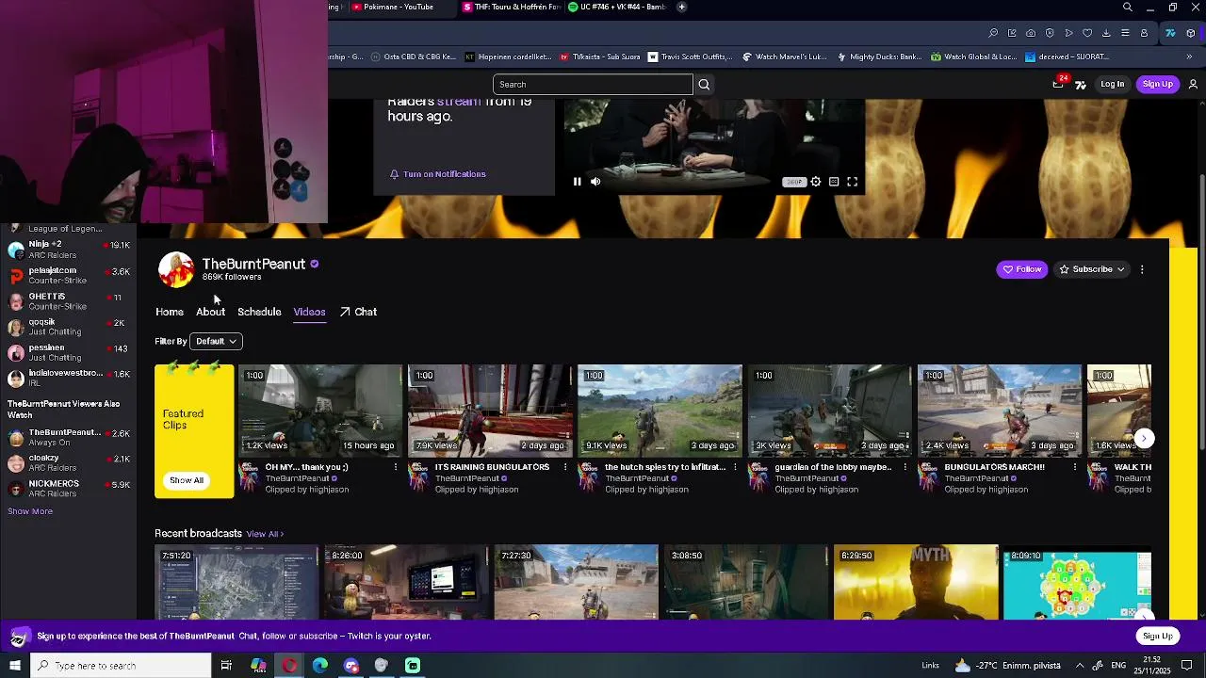Open the Subscribe dropdown
1206x678 pixels.
(1092, 269)
